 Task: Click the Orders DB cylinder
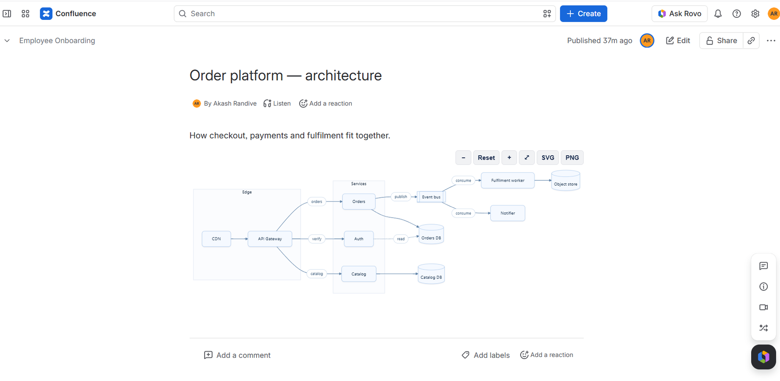(x=431, y=235)
